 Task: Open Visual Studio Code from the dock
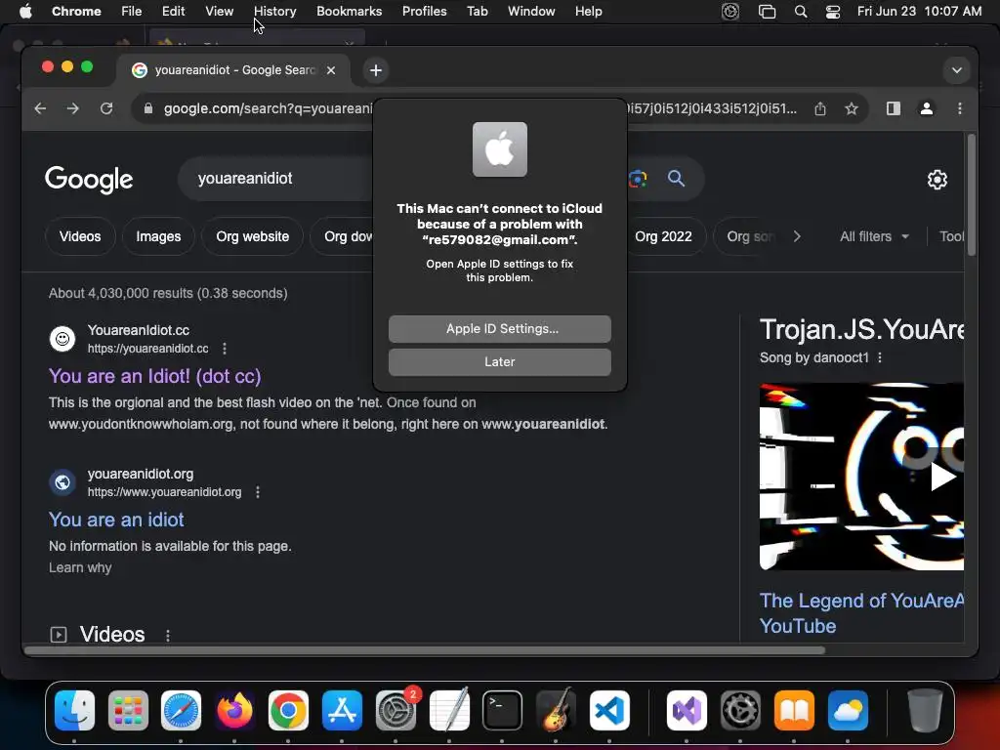tap(609, 711)
